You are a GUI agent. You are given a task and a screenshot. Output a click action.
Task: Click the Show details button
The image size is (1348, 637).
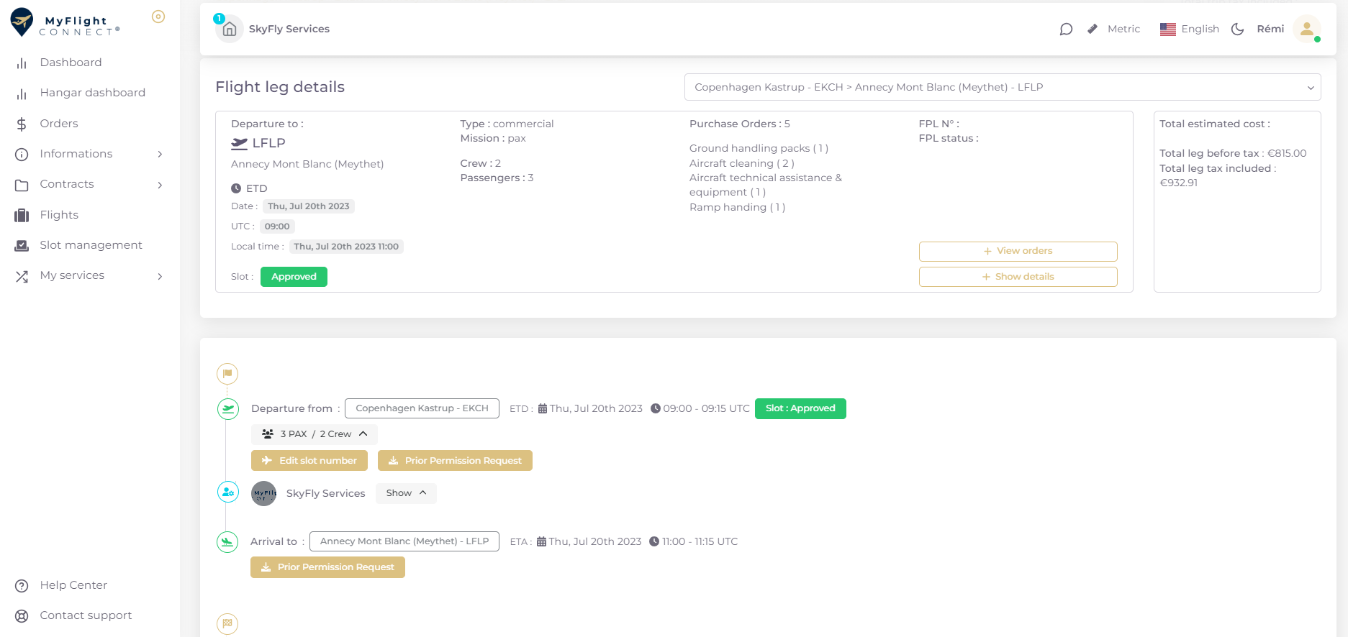1017,277
